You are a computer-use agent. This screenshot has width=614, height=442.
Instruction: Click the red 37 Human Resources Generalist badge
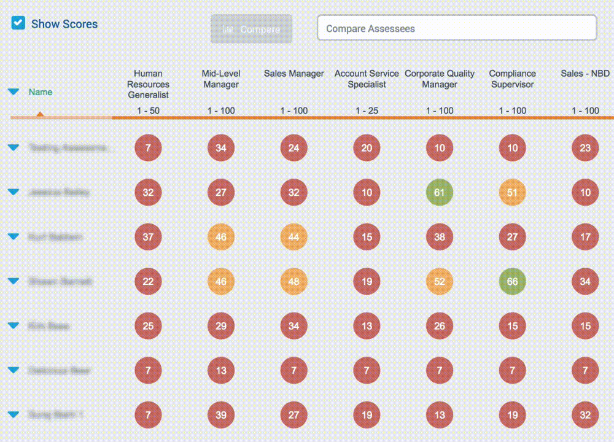pyautogui.click(x=148, y=237)
